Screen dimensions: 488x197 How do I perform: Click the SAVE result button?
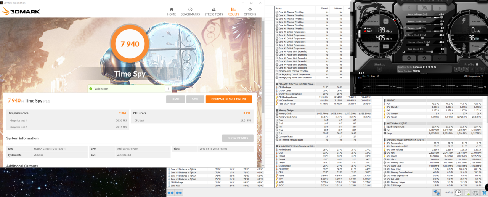[195, 99]
